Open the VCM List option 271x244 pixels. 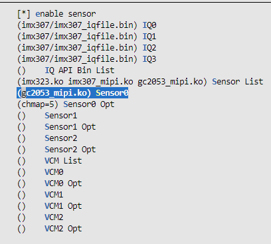(49, 161)
